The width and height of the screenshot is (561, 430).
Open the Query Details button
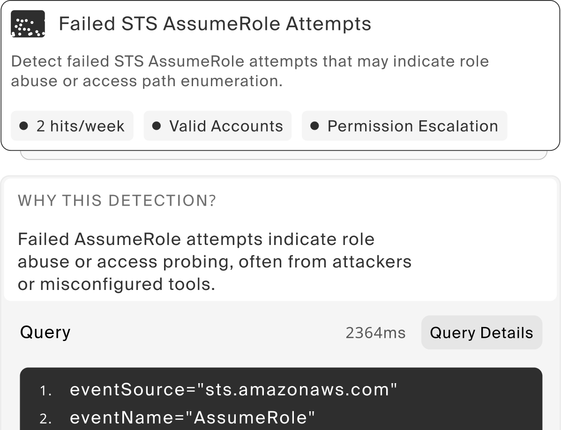point(481,333)
